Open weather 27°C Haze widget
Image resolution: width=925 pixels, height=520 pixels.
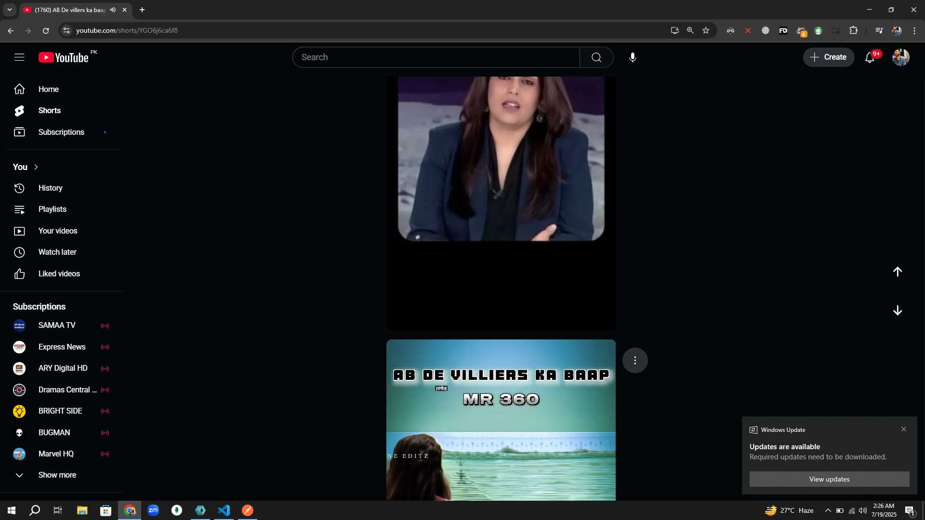pyautogui.click(x=790, y=510)
